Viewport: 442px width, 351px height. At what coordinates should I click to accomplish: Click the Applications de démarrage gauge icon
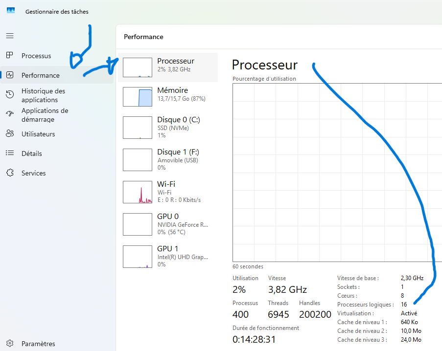tap(10, 114)
